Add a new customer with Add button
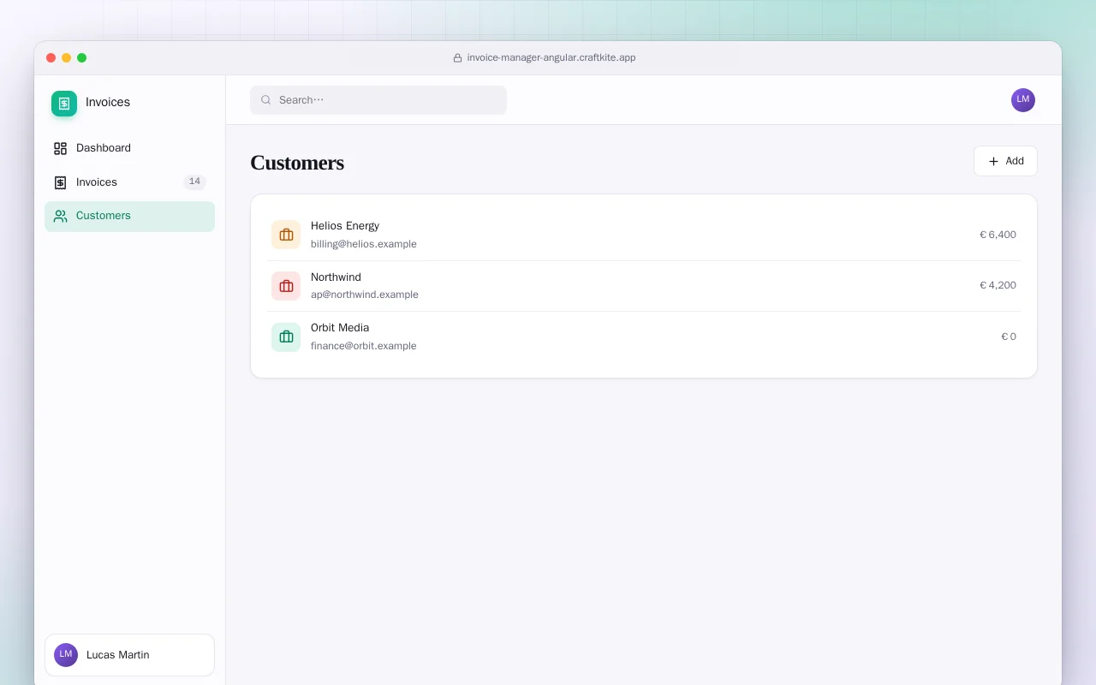Screen dimensions: 1096x685 coord(1005,161)
